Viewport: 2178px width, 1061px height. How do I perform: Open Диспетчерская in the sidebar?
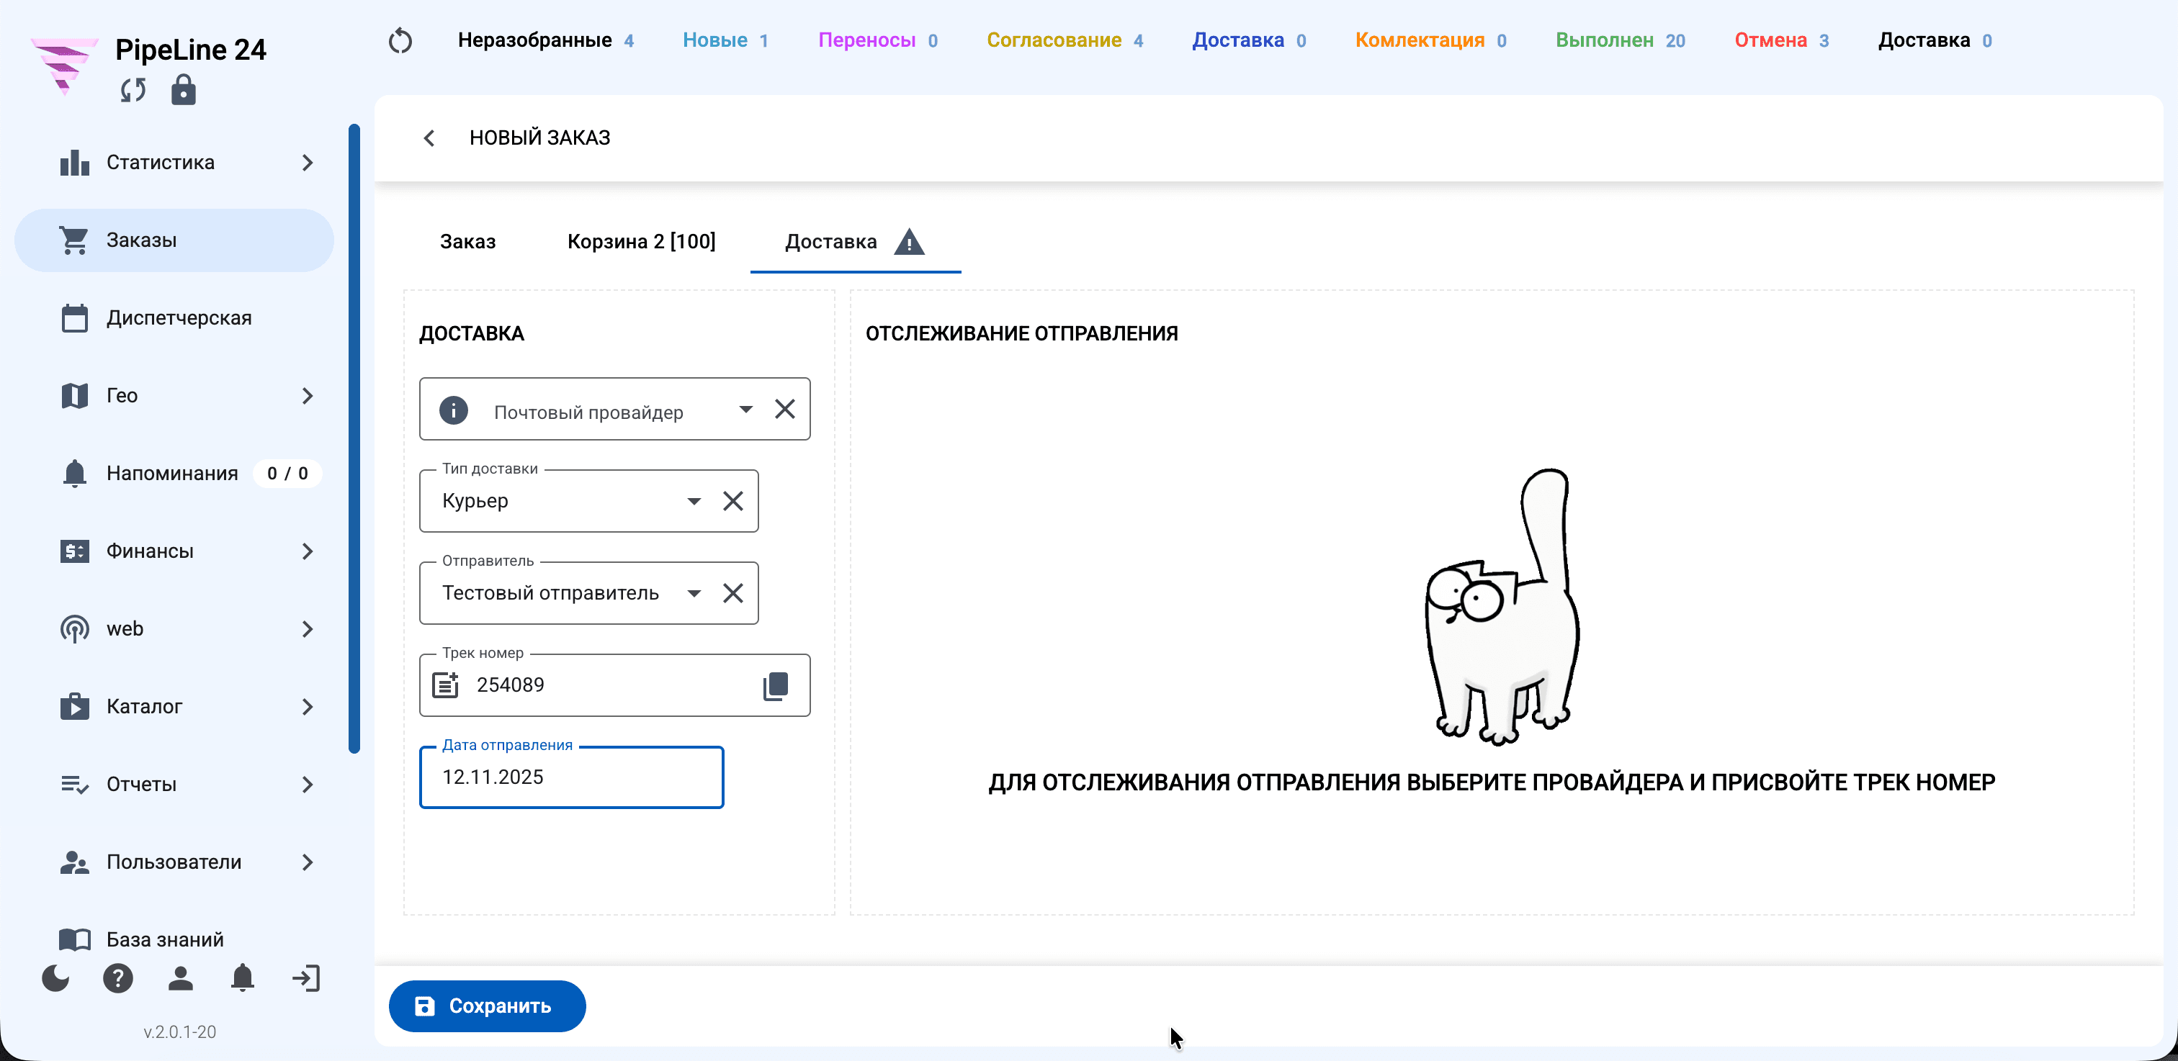coord(174,318)
